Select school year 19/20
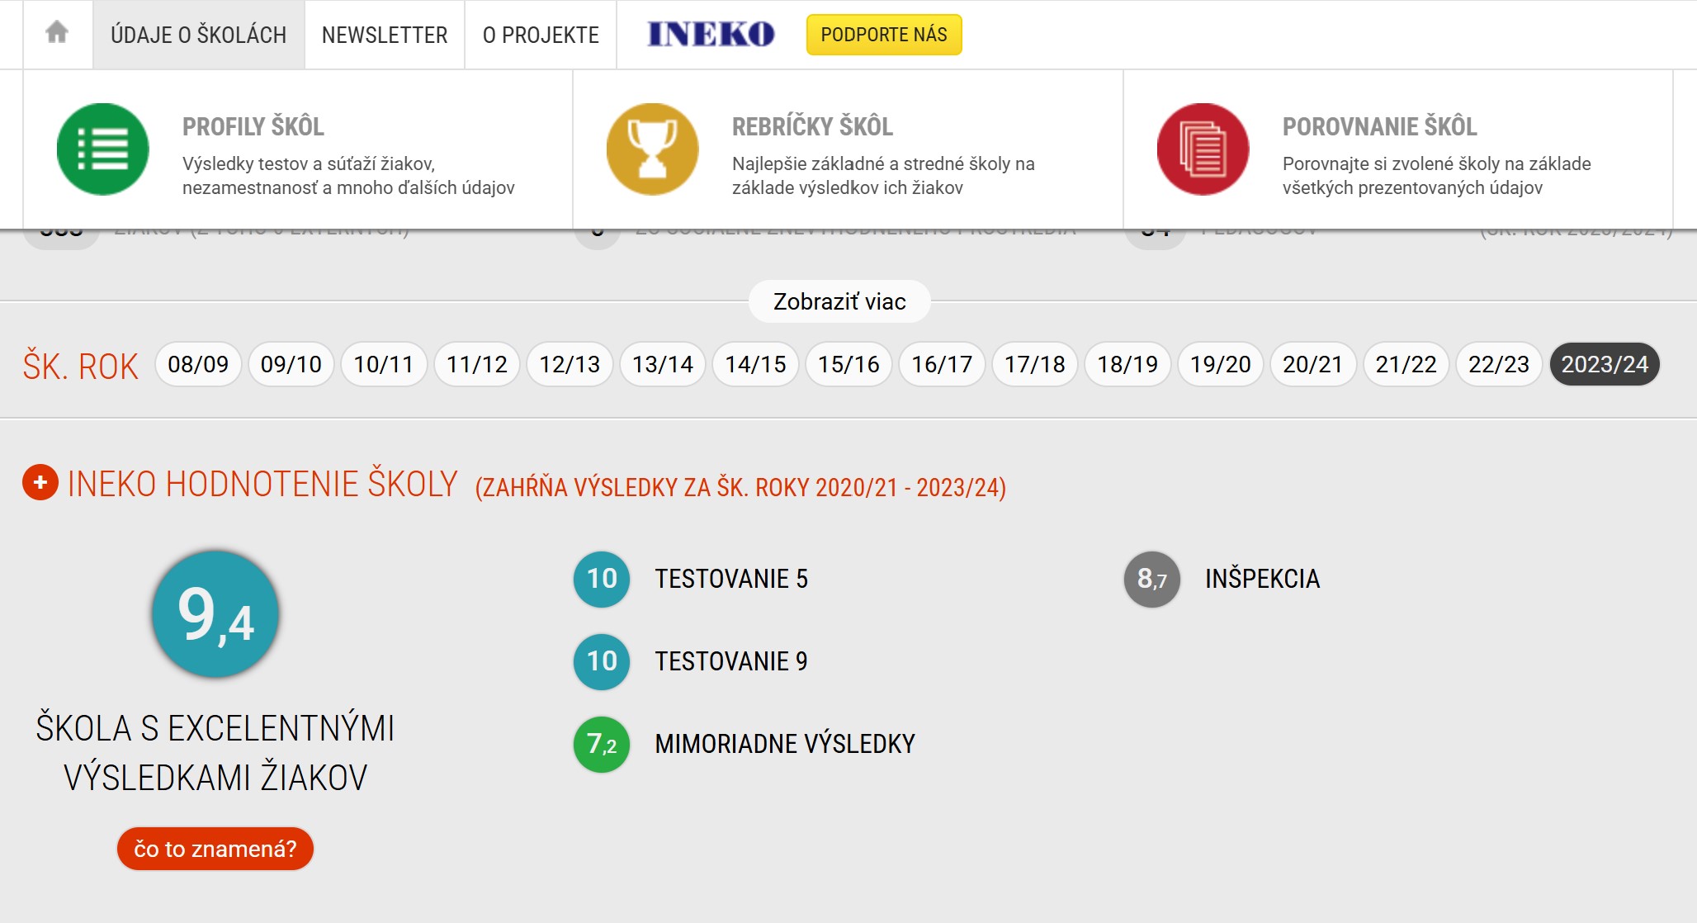 click(1221, 364)
